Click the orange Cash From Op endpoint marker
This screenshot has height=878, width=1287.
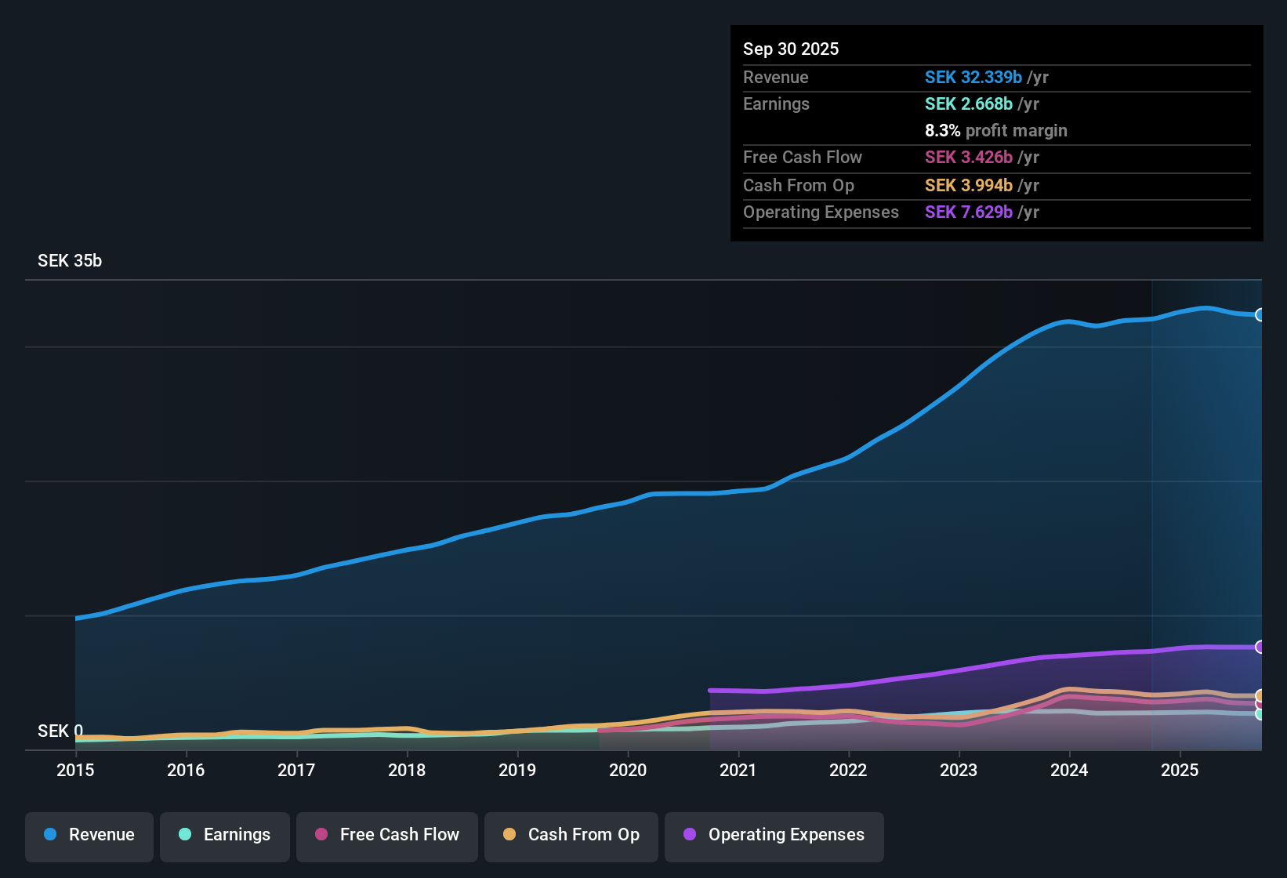point(1260,695)
